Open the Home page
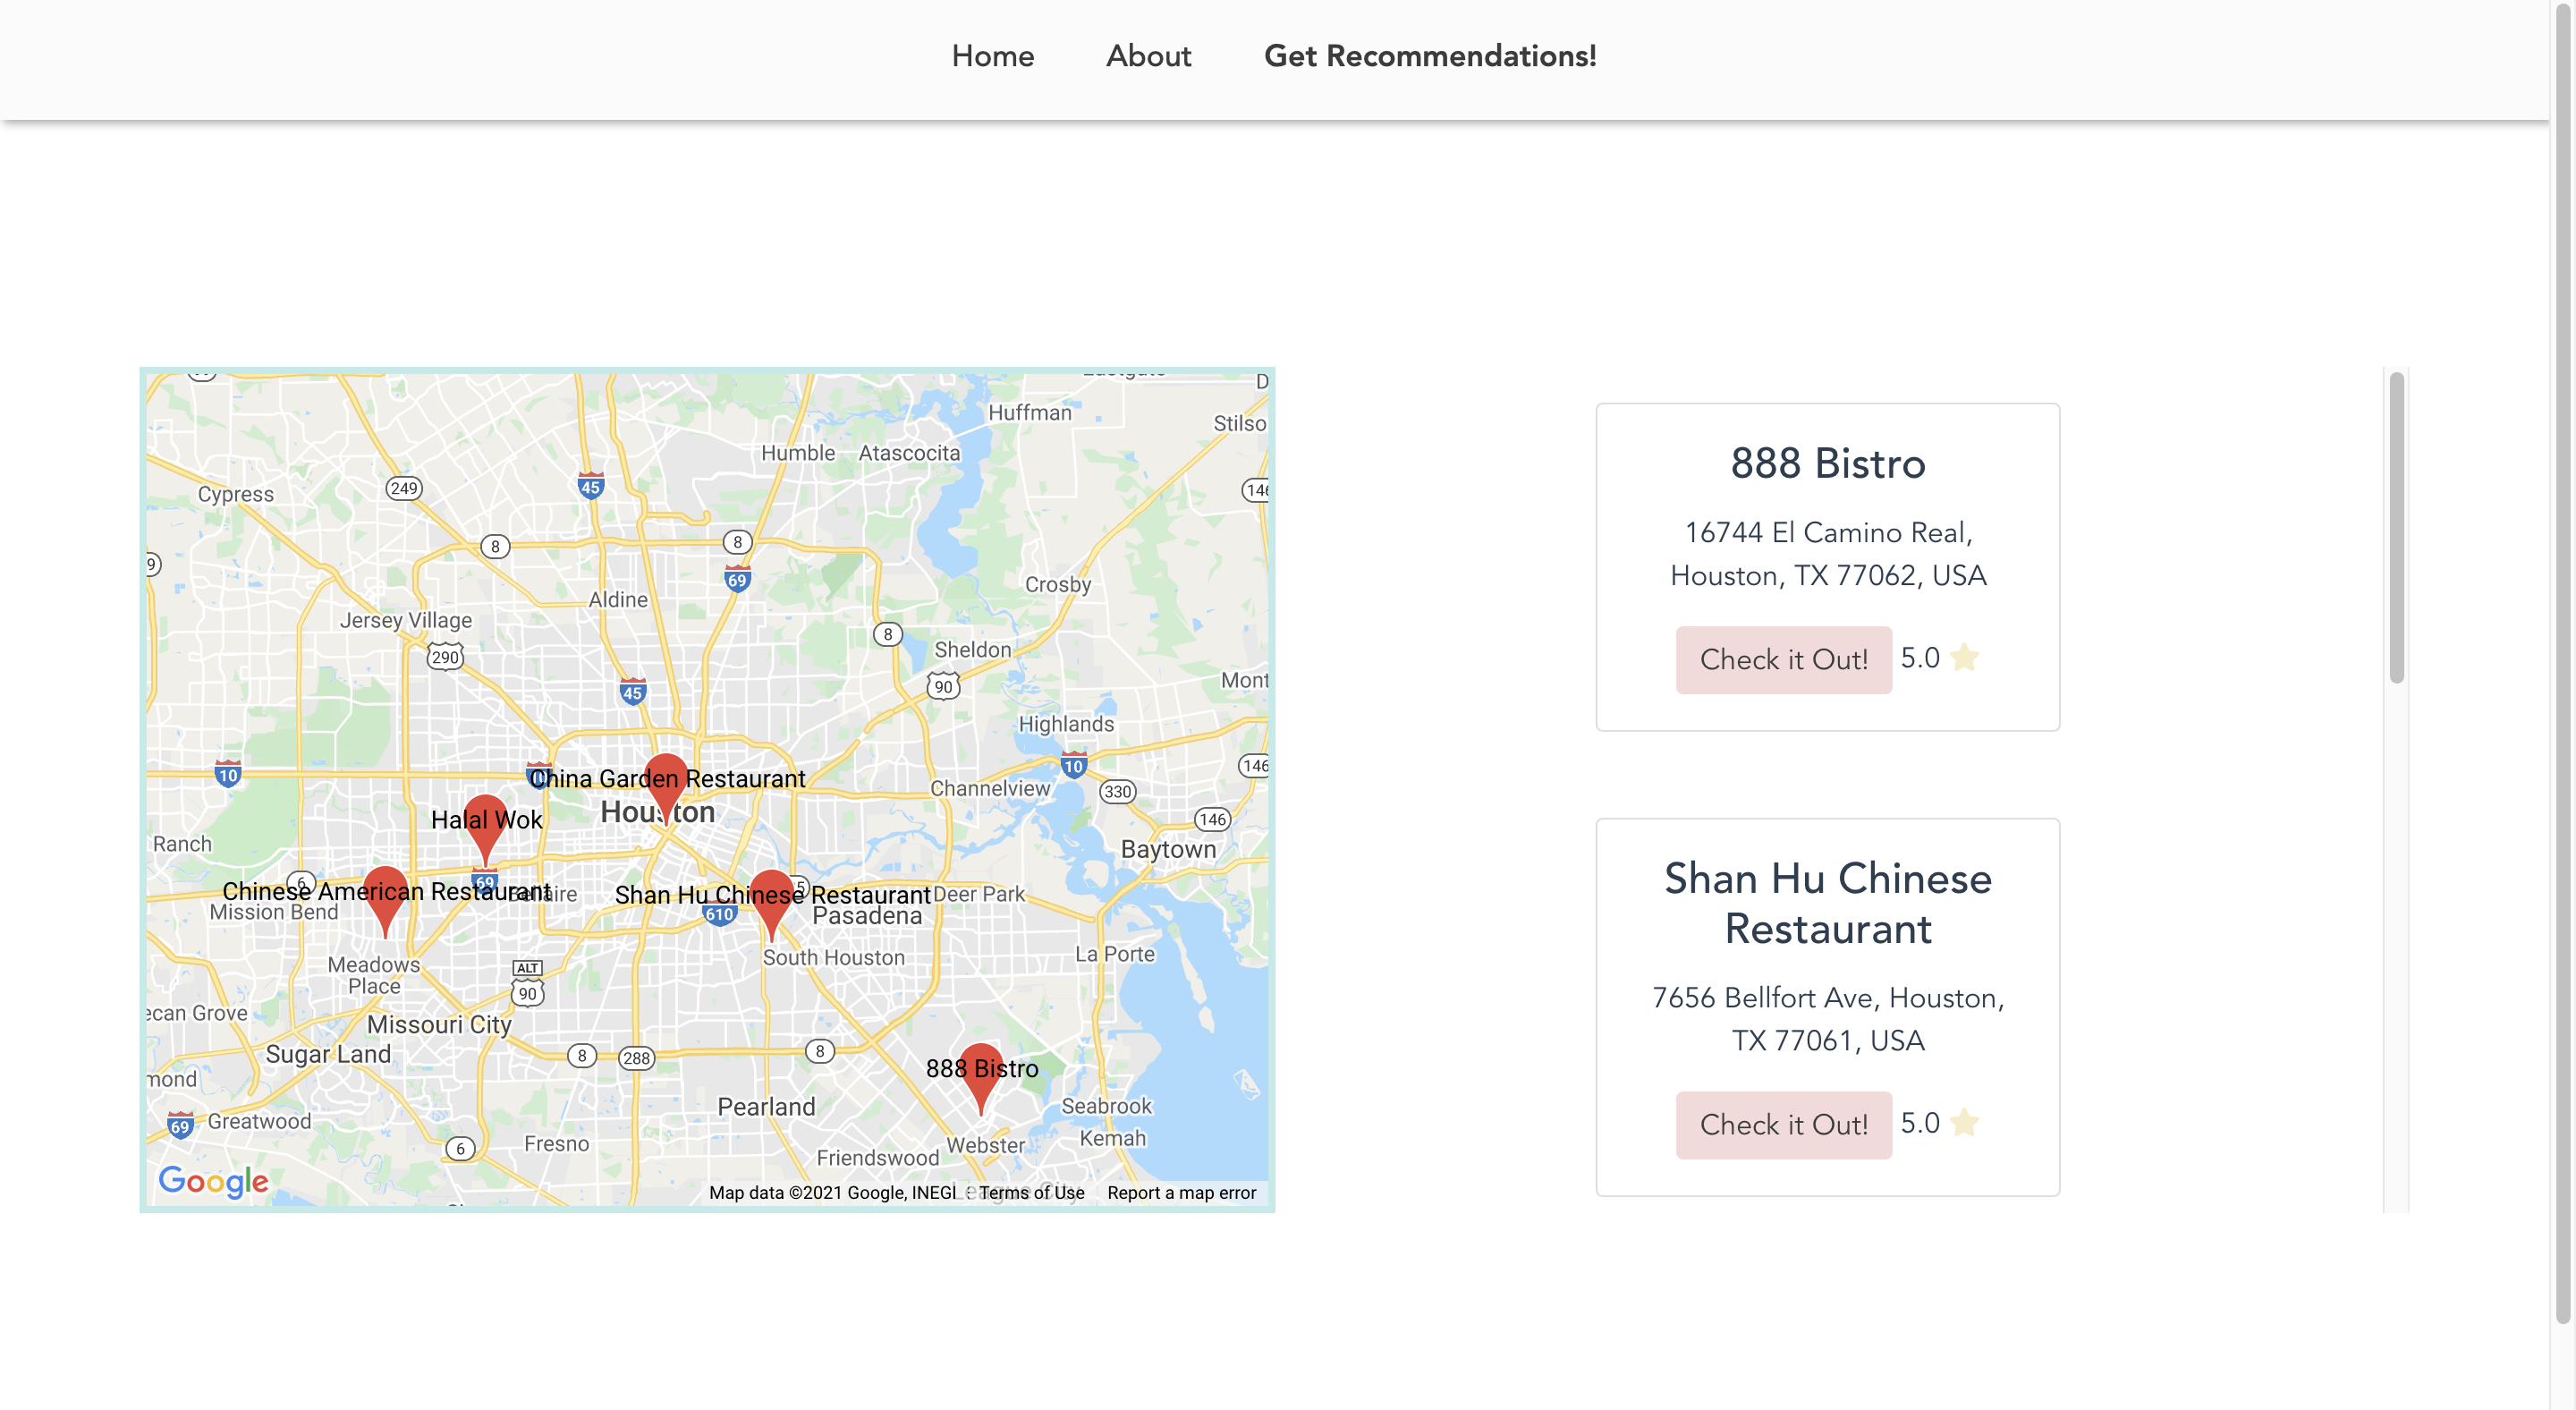This screenshot has height=1410, width=2576. [992, 56]
